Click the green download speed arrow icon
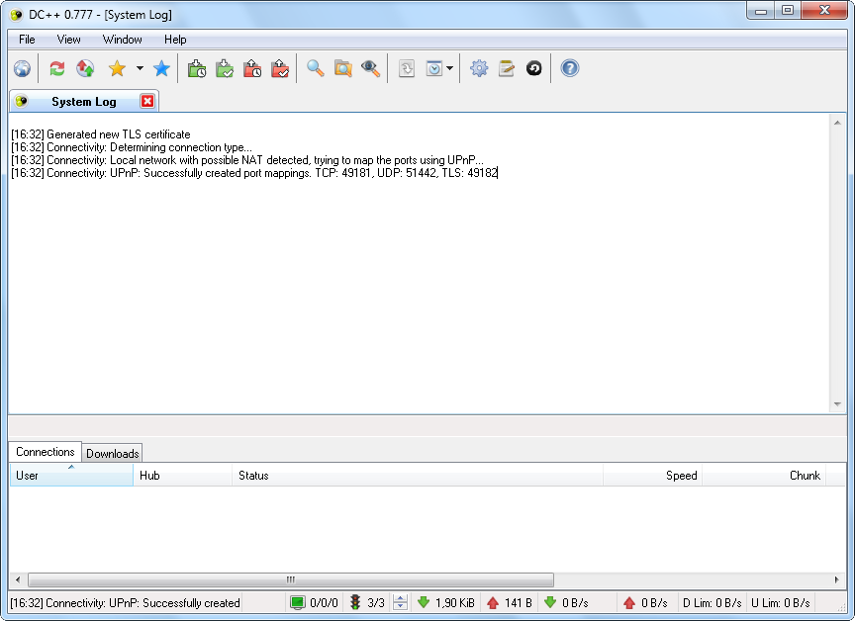 tap(550, 602)
